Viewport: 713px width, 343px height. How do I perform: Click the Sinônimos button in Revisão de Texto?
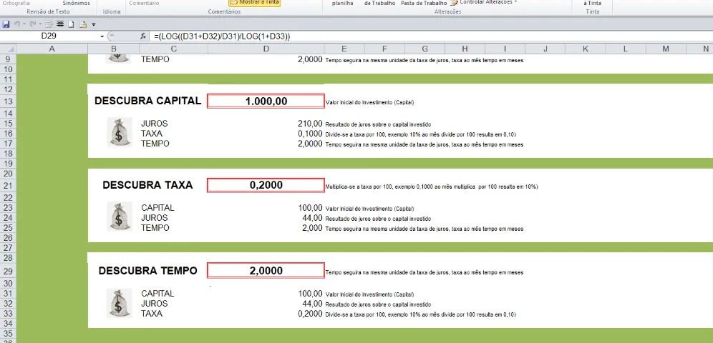click(77, 3)
